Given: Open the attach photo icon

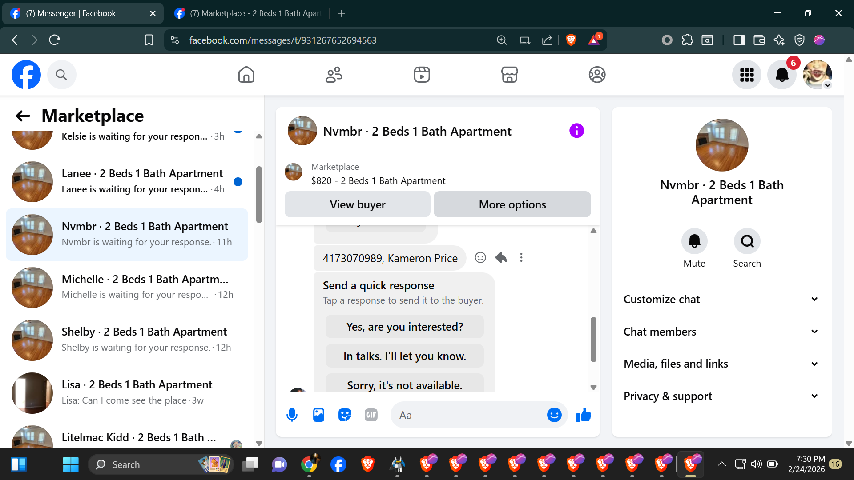Looking at the screenshot, I should [x=318, y=415].
